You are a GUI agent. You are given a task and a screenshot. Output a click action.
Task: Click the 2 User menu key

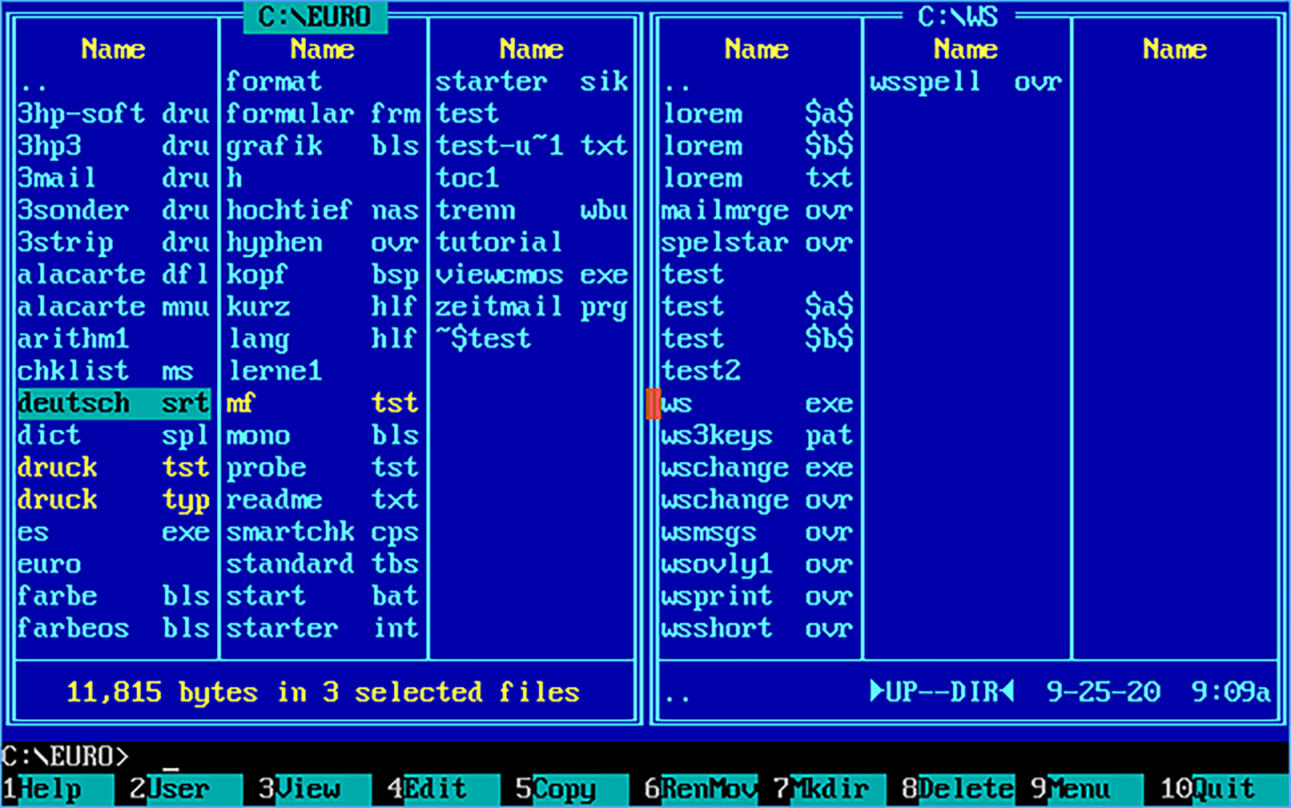[x=178, y=789]
